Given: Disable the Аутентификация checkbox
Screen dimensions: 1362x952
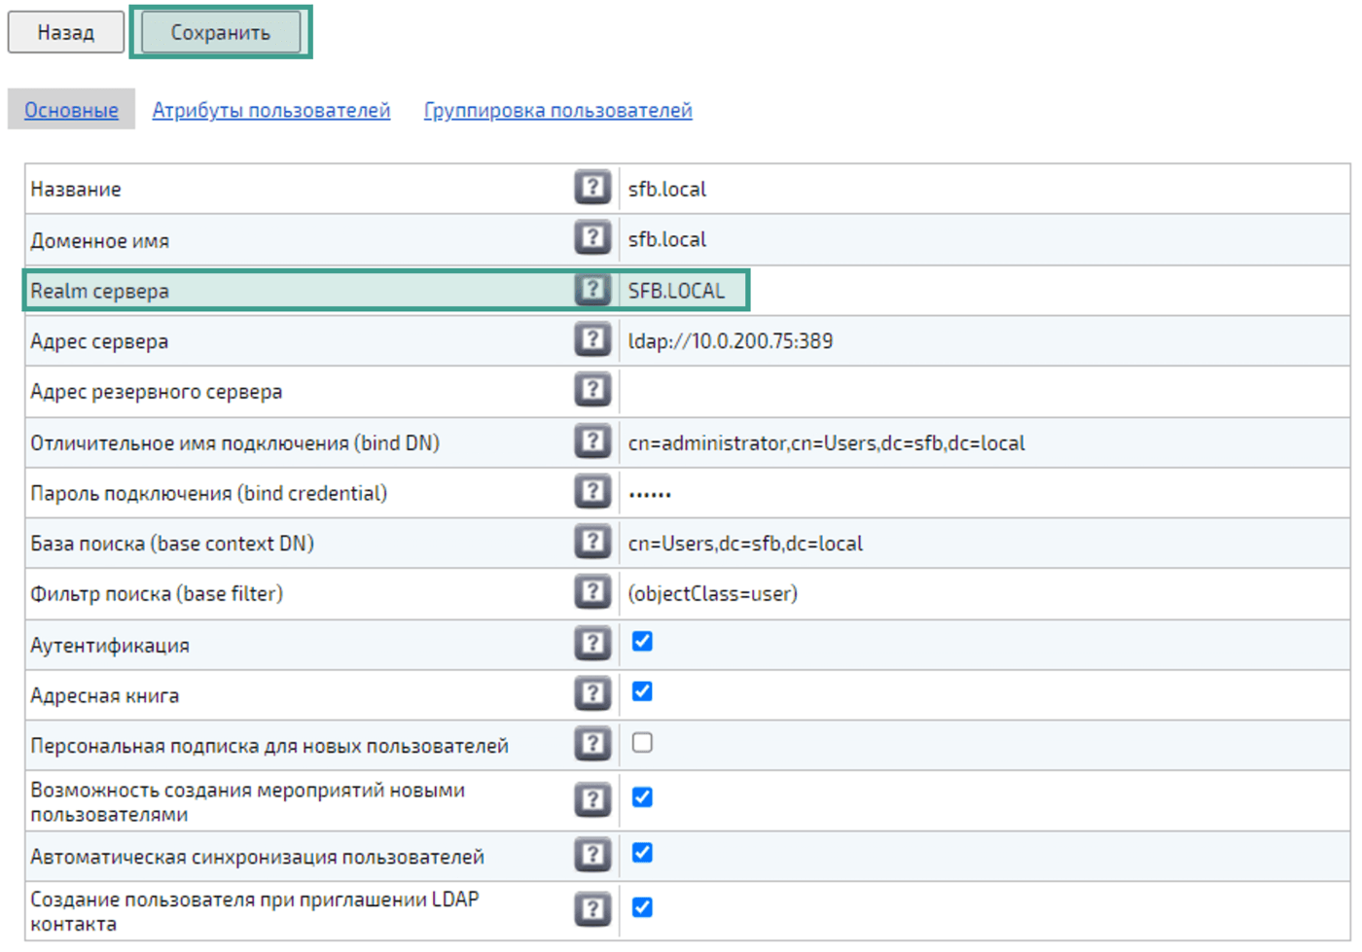Looking at the screenshot, I should [642, 642].
